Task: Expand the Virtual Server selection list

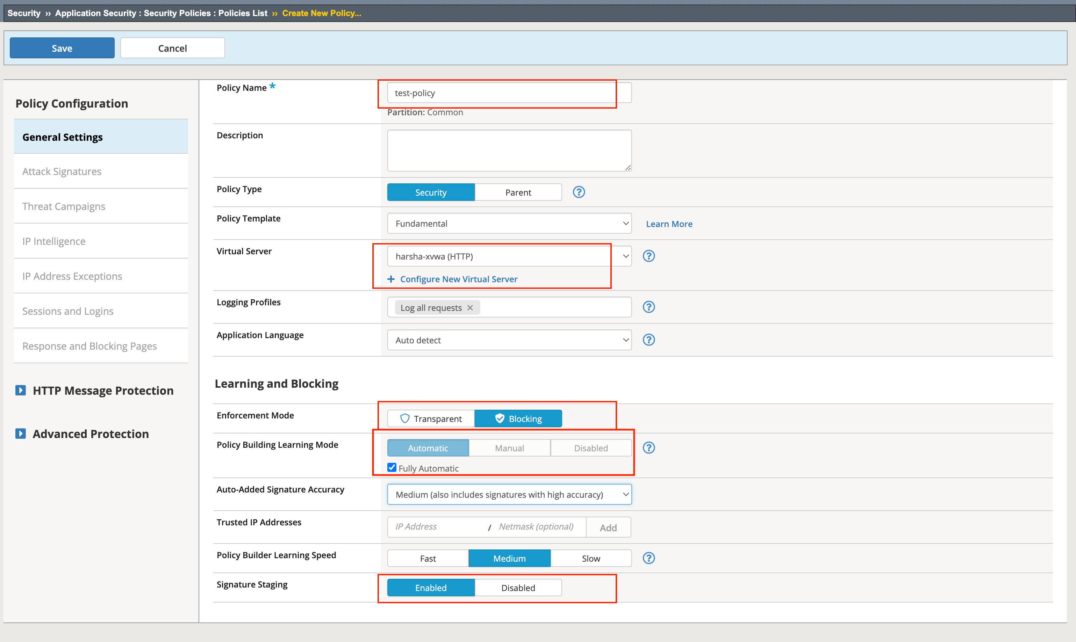Action: click(625, 256)
